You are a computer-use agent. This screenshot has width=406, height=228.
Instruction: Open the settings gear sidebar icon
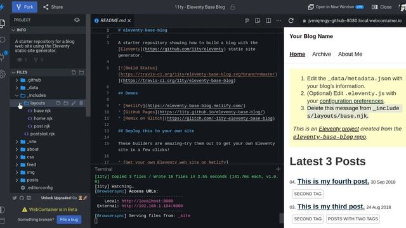coord(3,74)
